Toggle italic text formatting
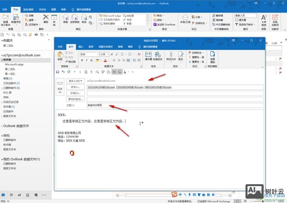Image resolution: width=287 pixels, height=203 pixels. 87,60
